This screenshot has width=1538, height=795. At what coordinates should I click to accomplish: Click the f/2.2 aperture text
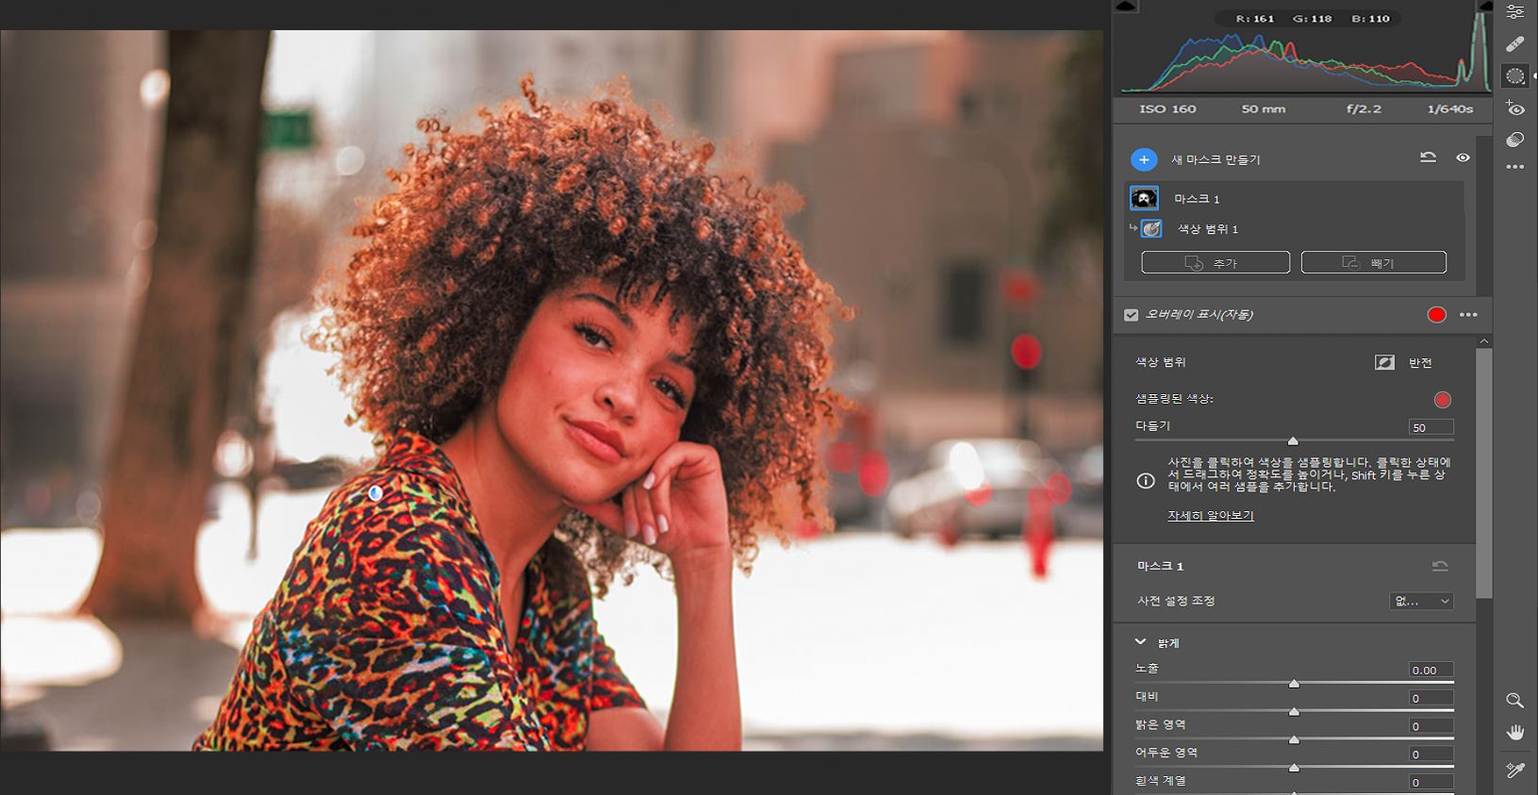tap(1364, 109)
